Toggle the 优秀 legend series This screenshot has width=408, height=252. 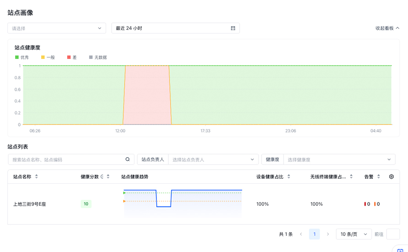[x=21, y=57]
